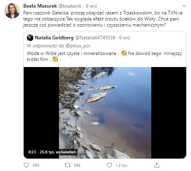Open Beata Mazurek display name link
The width and height of the screenshot is (191, 171).
[x=40, y=6]
